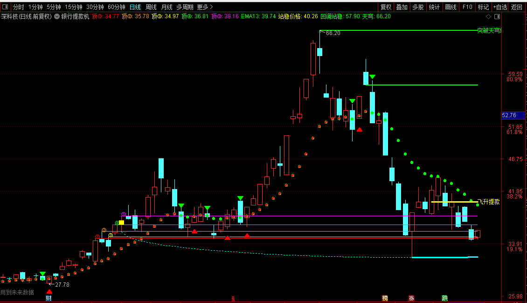Viewport: 527px width, 303px height.
Task: Click the 顶③ 34.97 indicator value
Action: click(x=165, y=16)
